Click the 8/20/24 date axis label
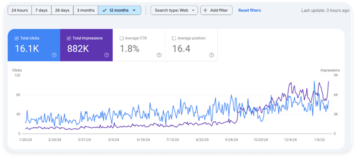Viewport: 356px width, 158px height. pyautogui.click(x=203, y=140)
